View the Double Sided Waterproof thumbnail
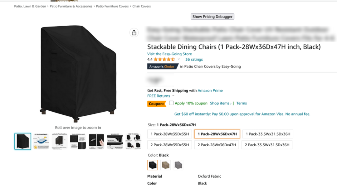This screenshot has height=186, width=337. tap(78, 141)
